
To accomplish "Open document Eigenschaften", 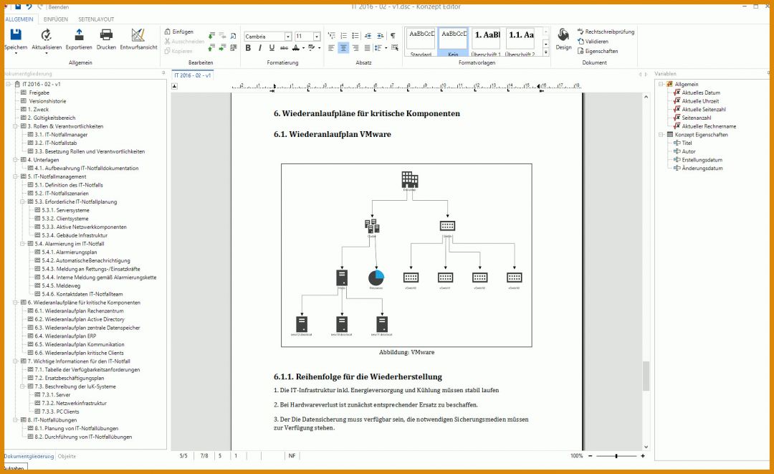I will tap(597, 51).
